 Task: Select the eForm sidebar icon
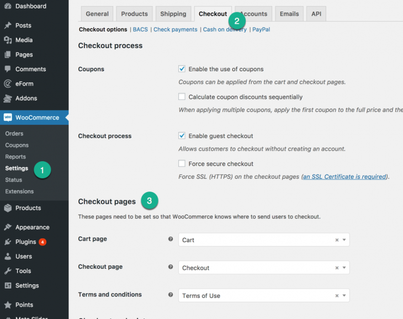coord(8,83)
